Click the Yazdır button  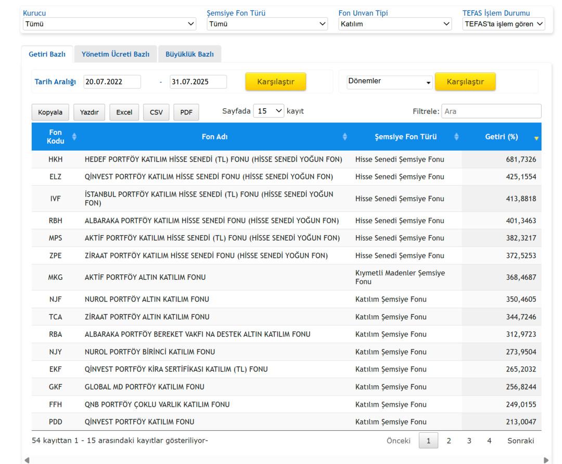tap(90, 112)
